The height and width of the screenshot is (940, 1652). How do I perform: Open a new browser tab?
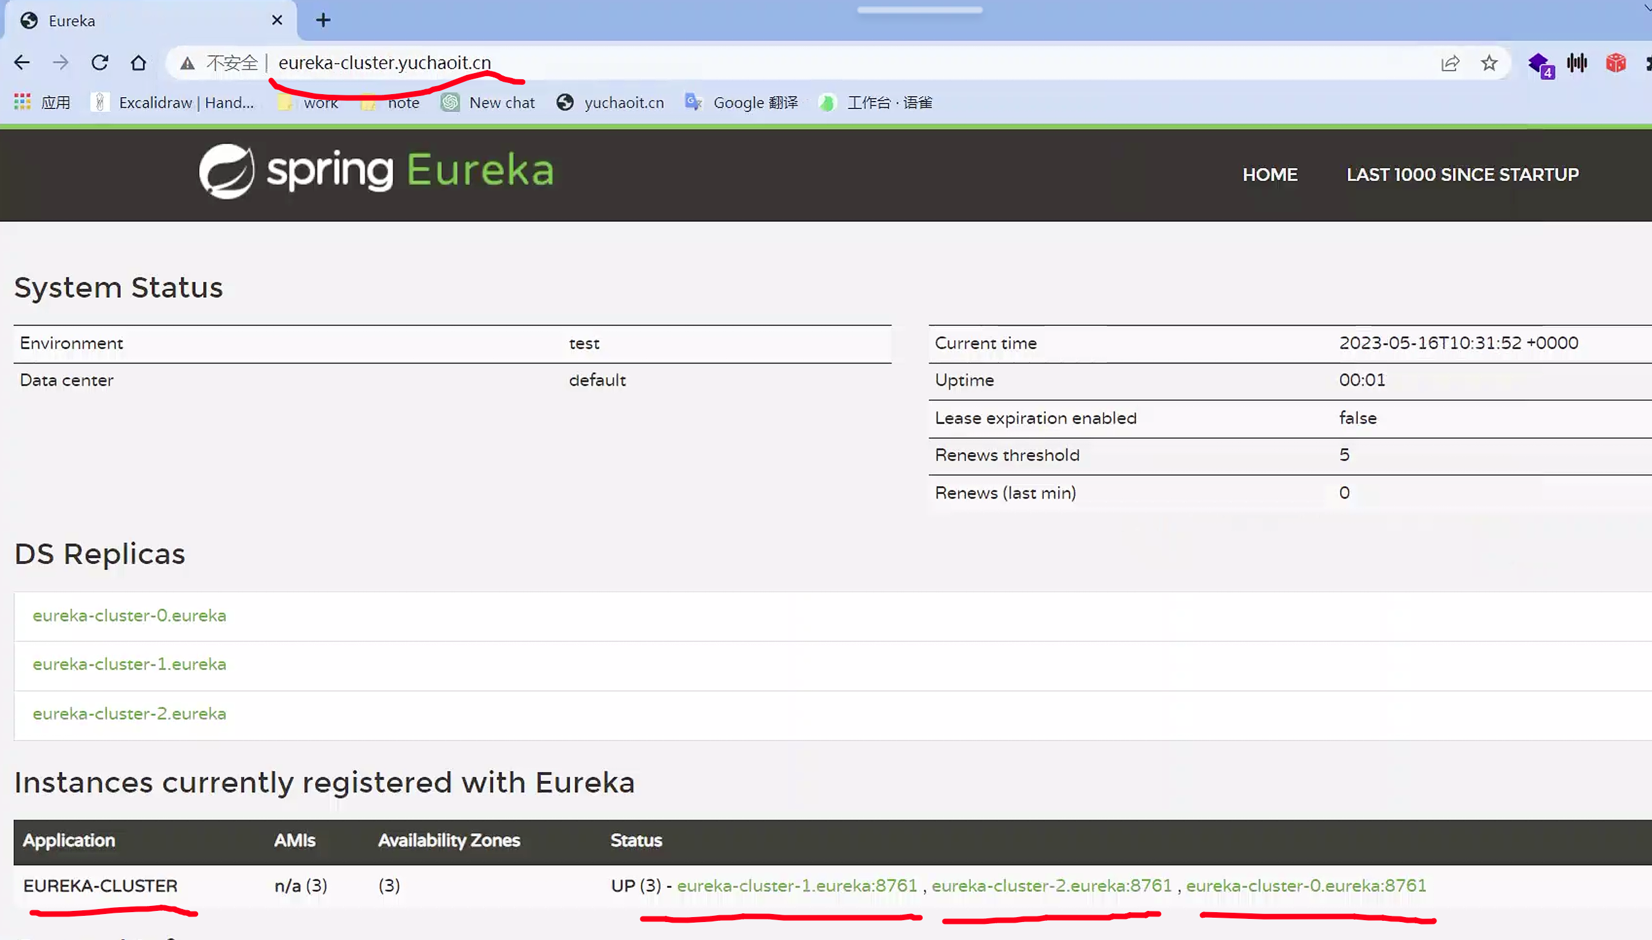click(323, 20)
